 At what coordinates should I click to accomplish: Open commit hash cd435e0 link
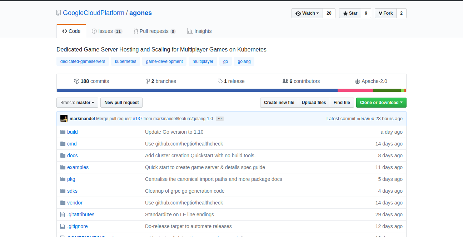(x=365, y=119)
